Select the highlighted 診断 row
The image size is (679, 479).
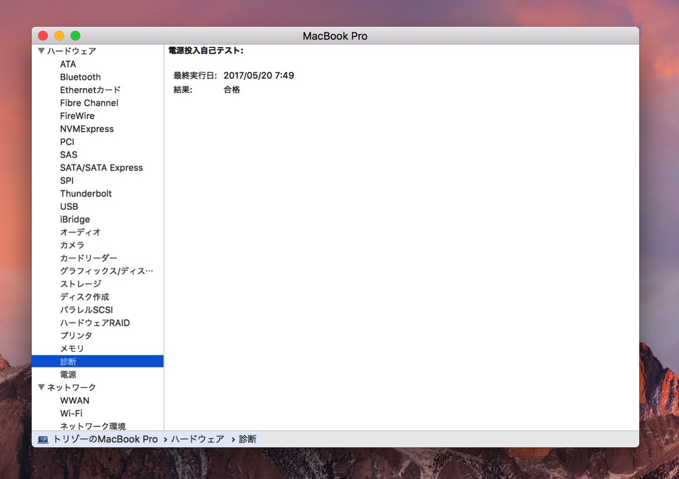[x=98, y=361]
